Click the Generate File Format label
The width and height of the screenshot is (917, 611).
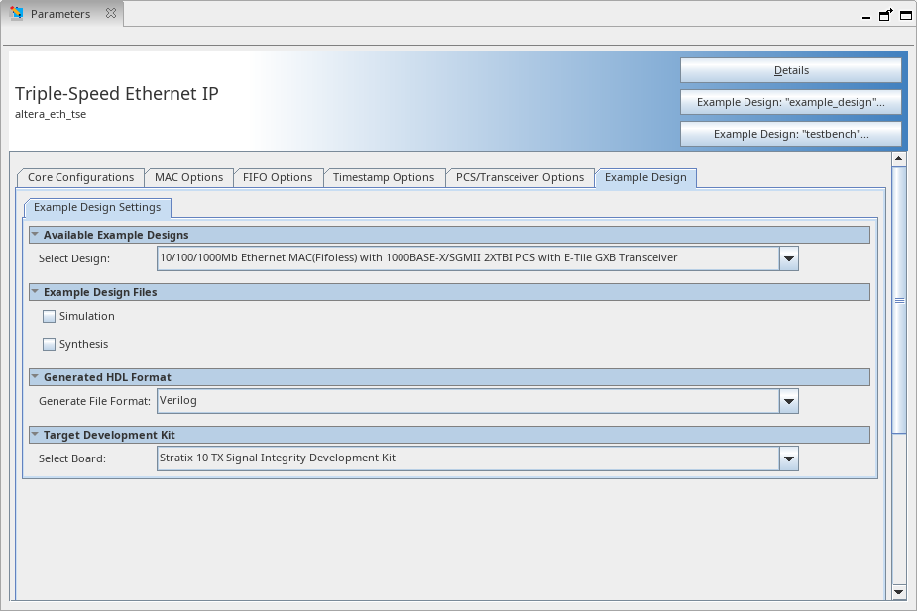tap(94, 401)
